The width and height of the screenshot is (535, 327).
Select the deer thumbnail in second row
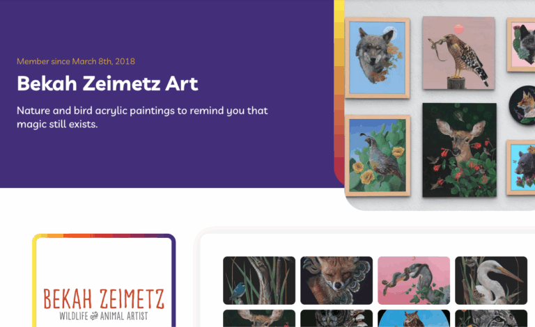259,318
